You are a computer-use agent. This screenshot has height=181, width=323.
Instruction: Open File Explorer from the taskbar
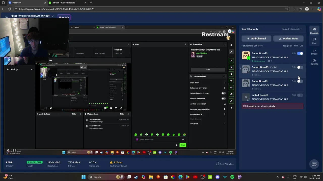coord(151,177)
